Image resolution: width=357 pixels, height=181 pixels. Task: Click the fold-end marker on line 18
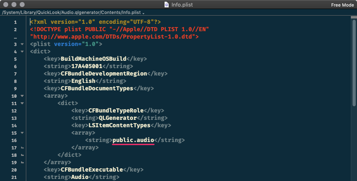(x=22, y=155)
